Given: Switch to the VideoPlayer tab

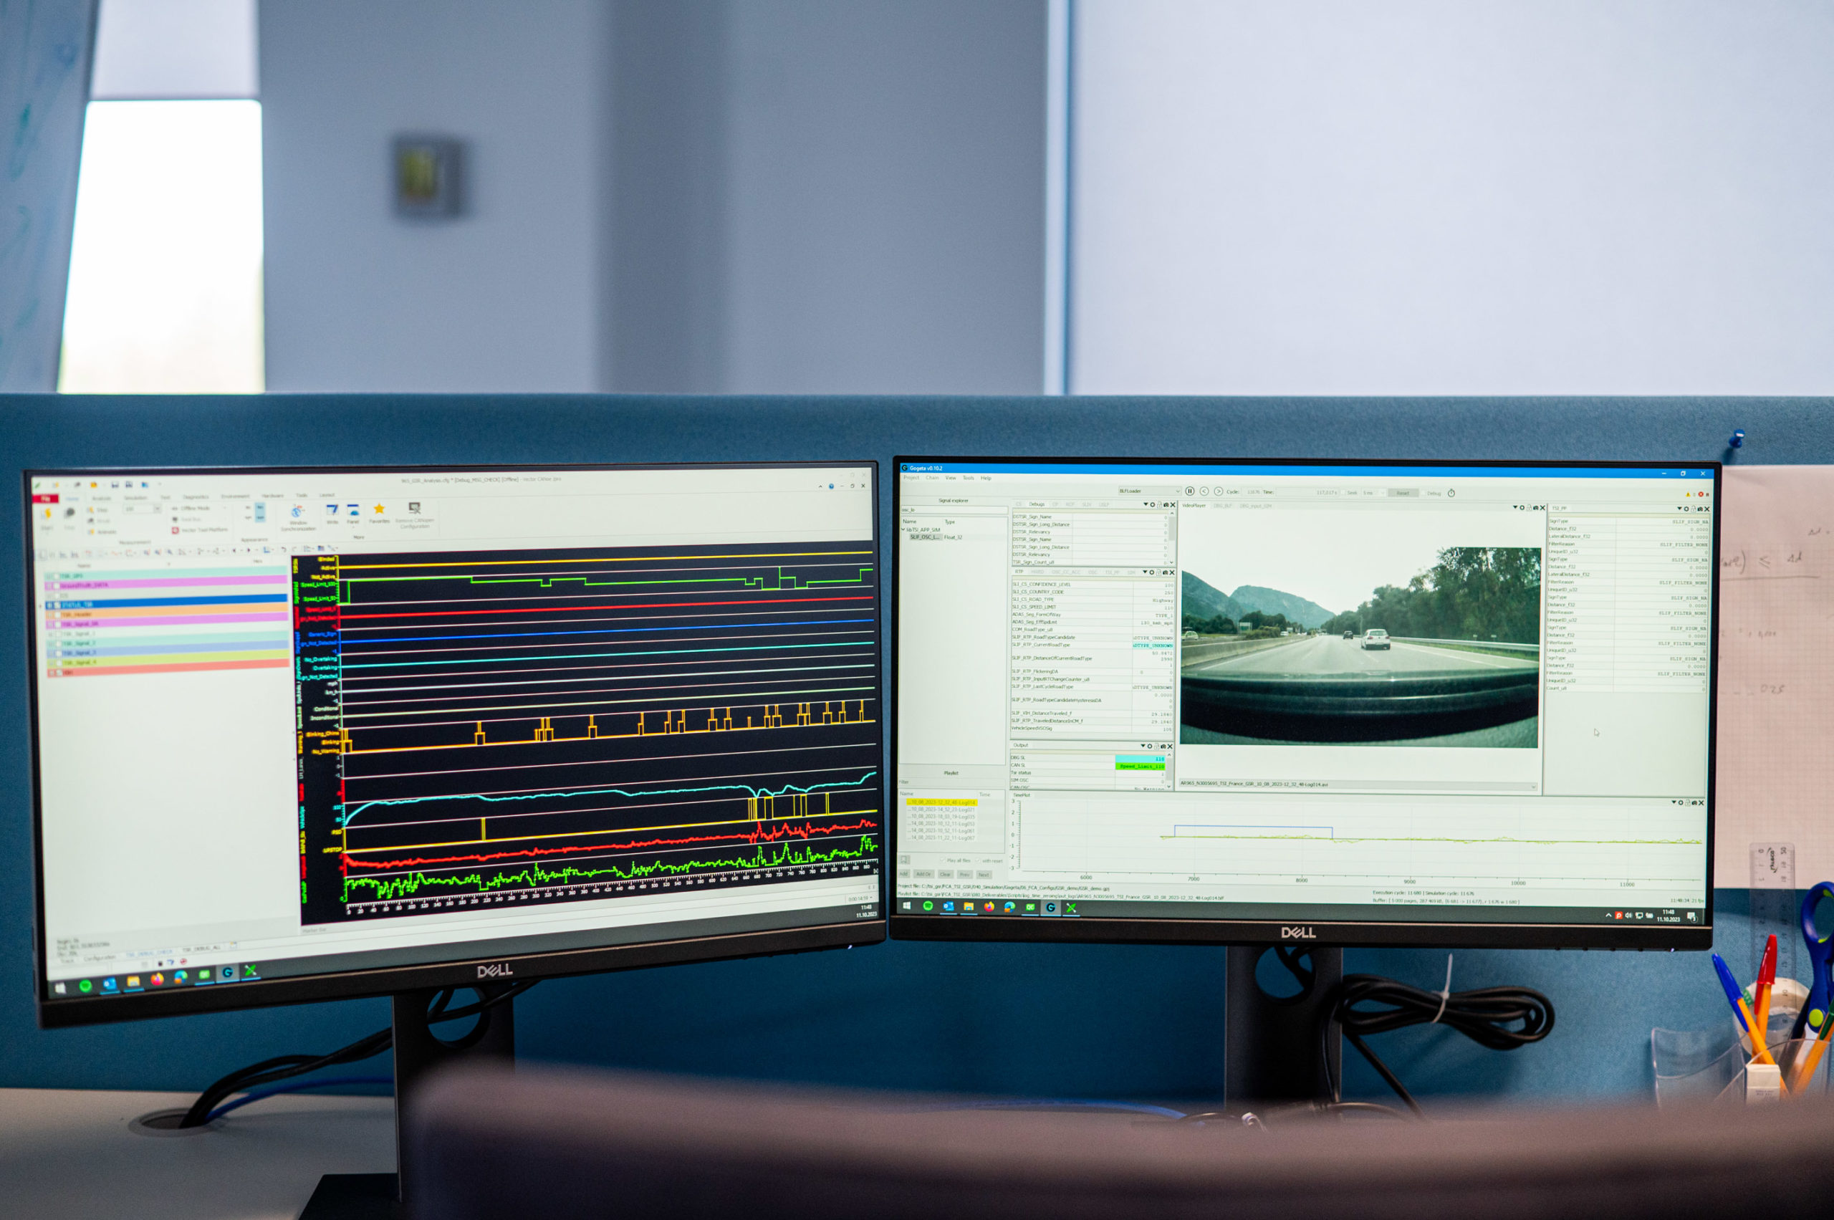Looking at the screenshot, I should (1194, 506).
